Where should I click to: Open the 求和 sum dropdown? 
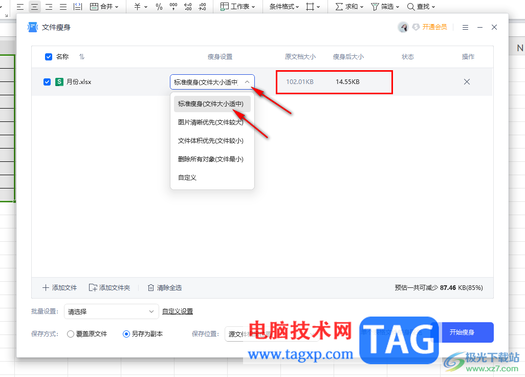349,7
